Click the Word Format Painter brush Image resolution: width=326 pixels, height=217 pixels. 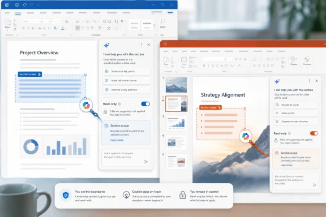click(15, 29)
